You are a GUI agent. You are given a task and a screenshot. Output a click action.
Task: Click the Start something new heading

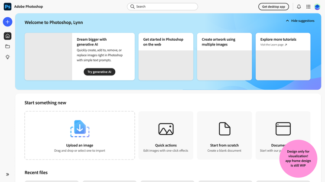[x=45, y=103]
